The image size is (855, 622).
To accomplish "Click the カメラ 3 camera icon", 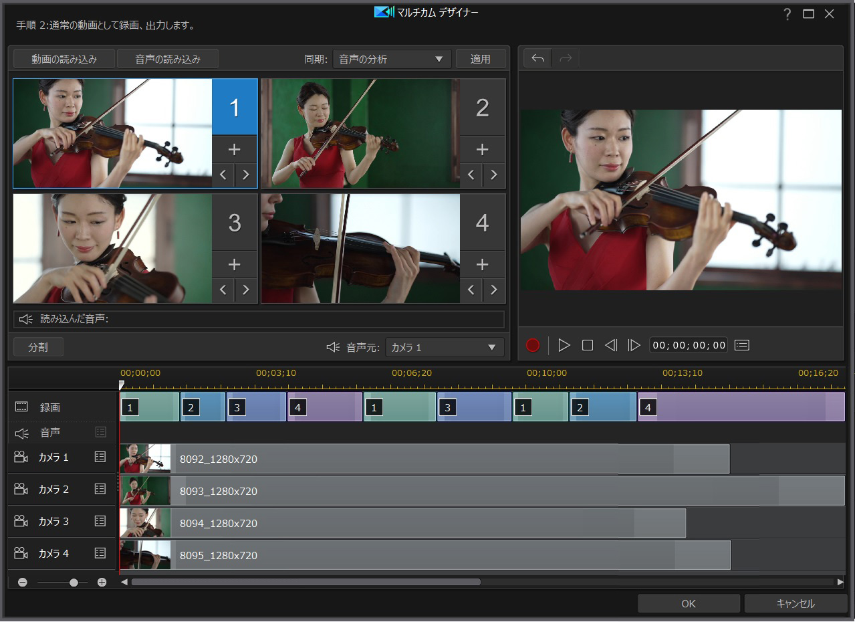I will 21,521.
